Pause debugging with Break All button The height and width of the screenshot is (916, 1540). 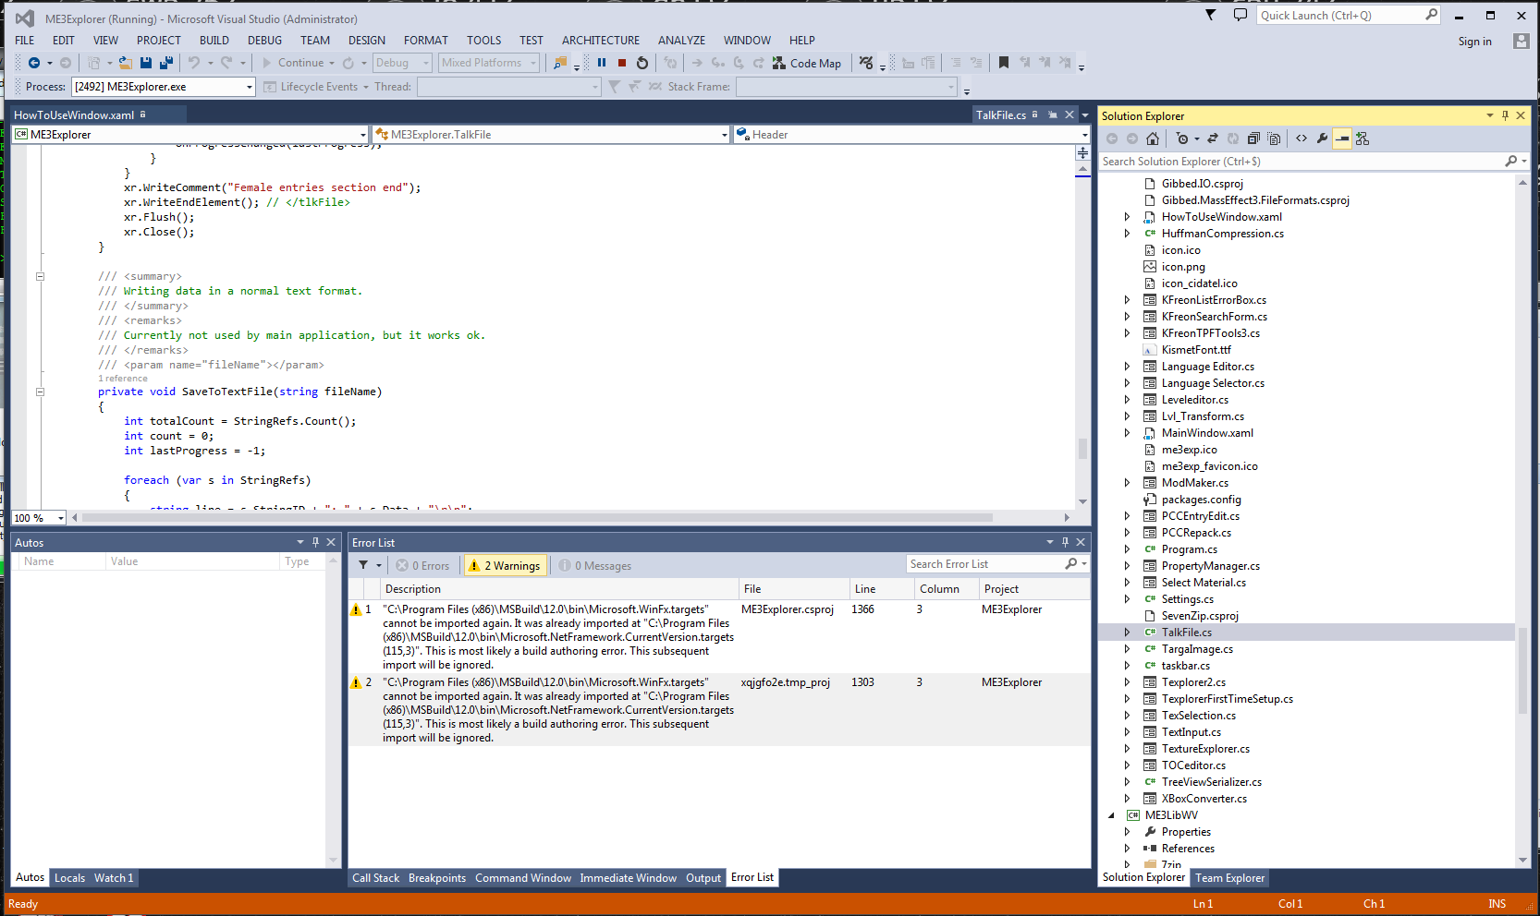click(602, 63)
